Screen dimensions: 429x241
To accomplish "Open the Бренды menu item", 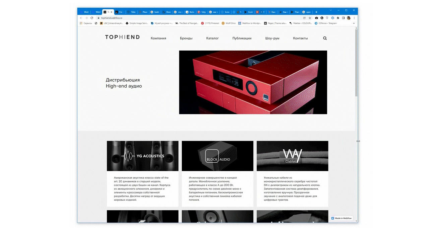I will click(x=186, y=38).
